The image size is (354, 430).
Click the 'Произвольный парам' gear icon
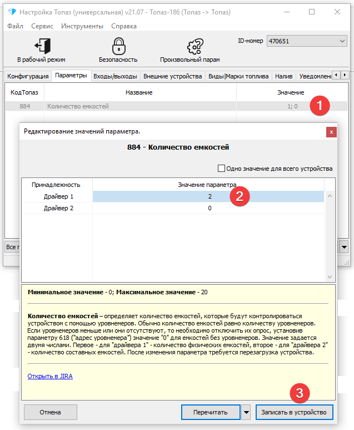coord(195,46)
